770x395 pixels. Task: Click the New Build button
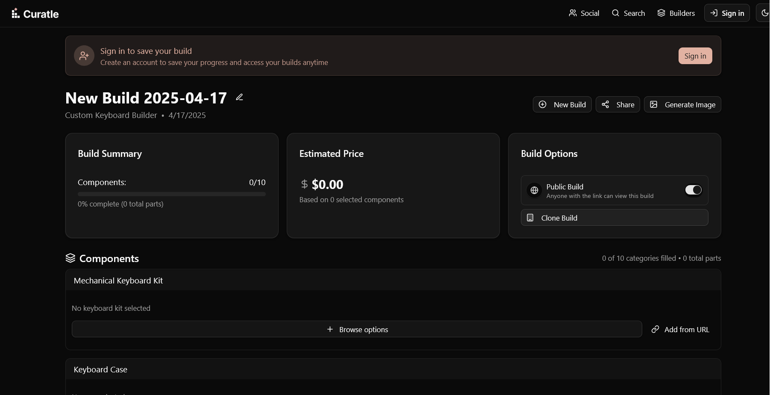click(562, 104)
